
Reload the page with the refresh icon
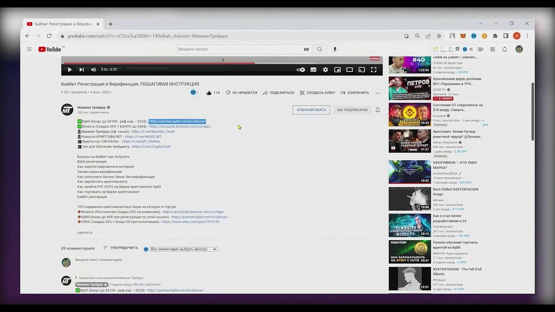point(49,36)
